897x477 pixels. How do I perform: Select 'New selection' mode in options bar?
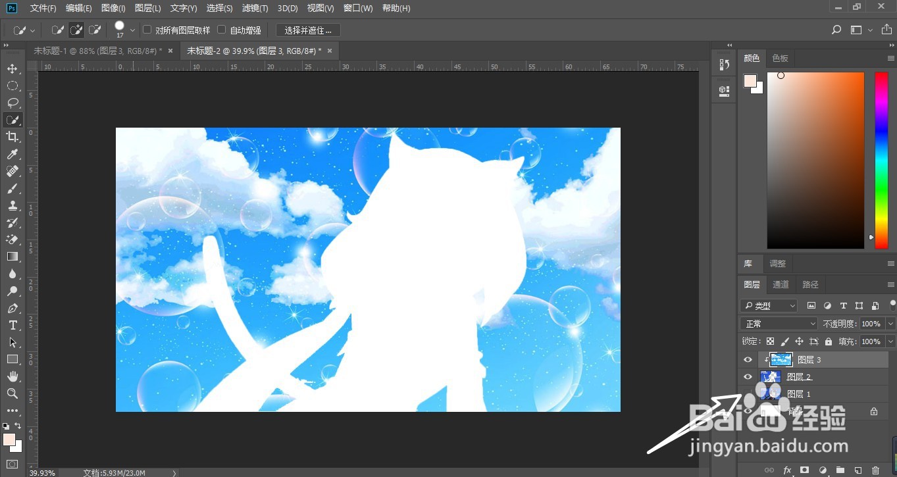point(58,30)
